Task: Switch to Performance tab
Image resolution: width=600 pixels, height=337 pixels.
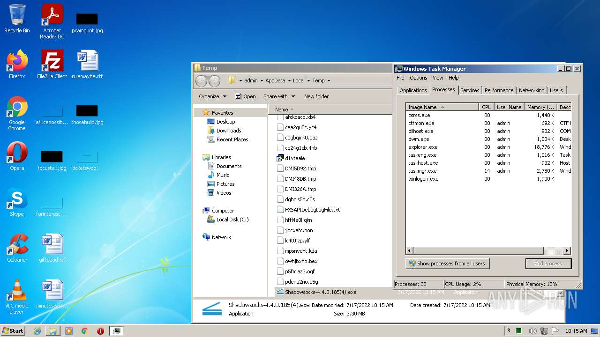Action: (x=499, y=90)
